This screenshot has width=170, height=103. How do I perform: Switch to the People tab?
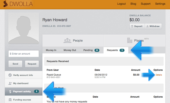tap(73, 41)
